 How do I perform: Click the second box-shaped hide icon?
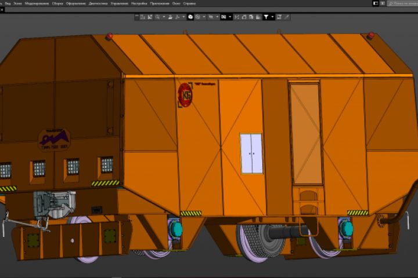point(251,17)
